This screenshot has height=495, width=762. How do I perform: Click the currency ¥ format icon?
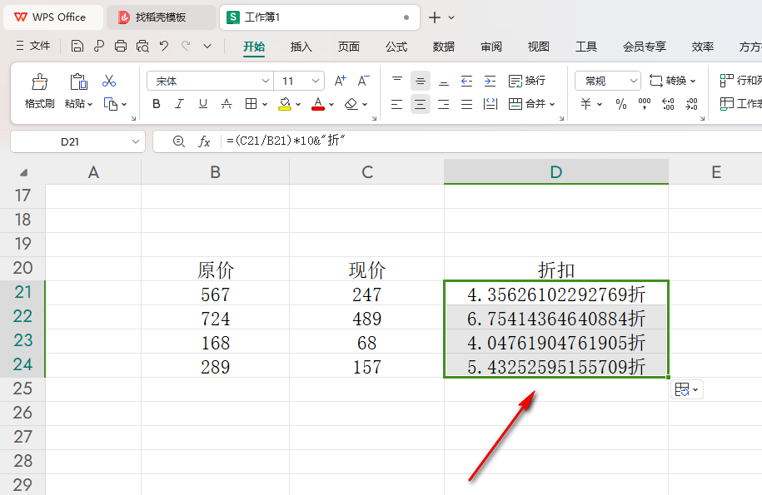tap(586, 104)
